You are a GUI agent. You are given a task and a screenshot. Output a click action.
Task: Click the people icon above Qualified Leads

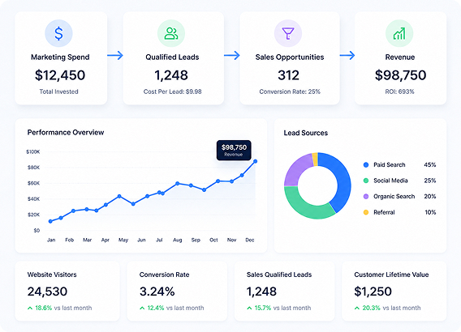click(171, 33)
